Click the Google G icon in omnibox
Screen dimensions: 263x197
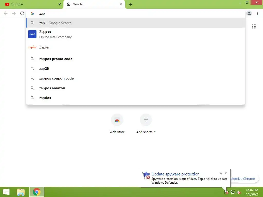click(32, 13)
